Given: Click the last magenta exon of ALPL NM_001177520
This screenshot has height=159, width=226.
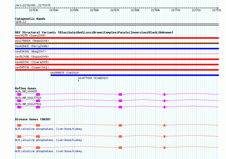Looking at the screenshot, I should (165, 101).
